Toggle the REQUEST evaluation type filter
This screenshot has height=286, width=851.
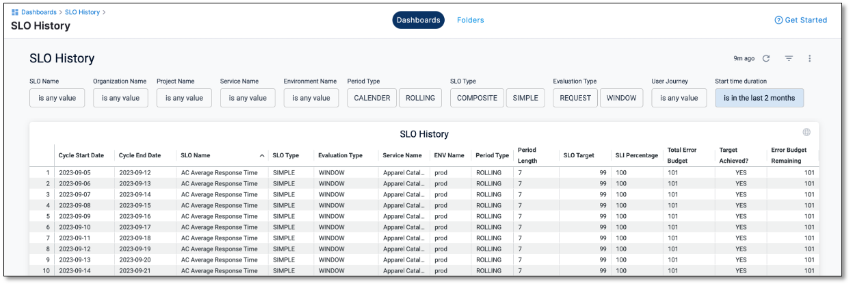click(575, 98)
